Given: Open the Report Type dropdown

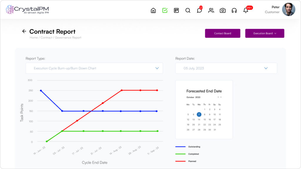Looking at the screenshot, I should point(94,68).
